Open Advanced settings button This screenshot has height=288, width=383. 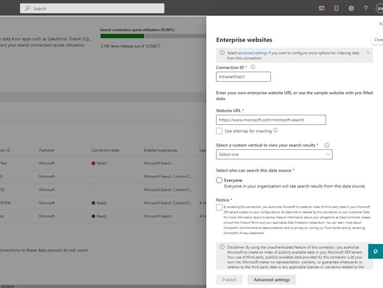pyautogui.click(x=272, y=280)
